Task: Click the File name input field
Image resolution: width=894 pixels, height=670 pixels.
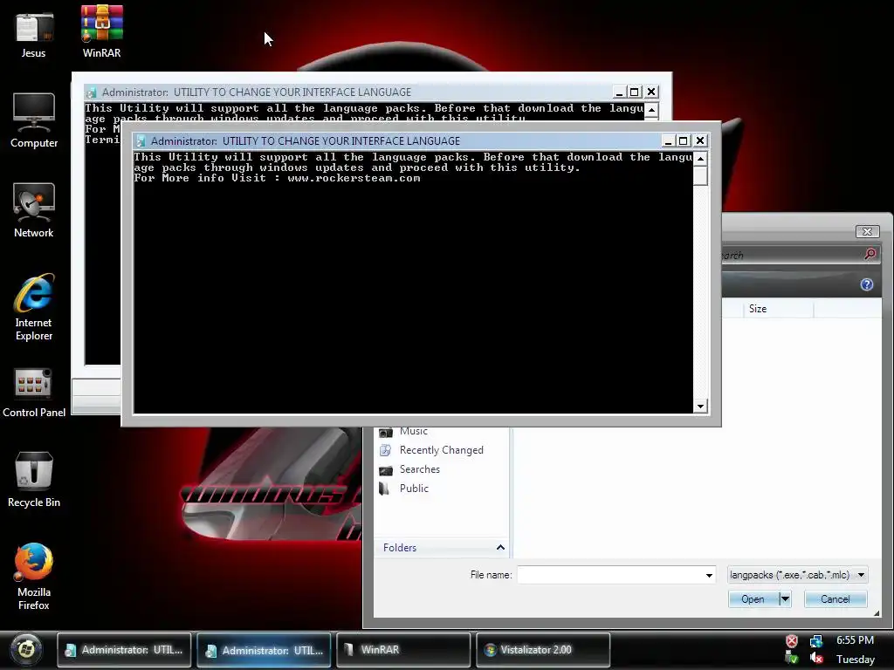Action: click(610, 575)
